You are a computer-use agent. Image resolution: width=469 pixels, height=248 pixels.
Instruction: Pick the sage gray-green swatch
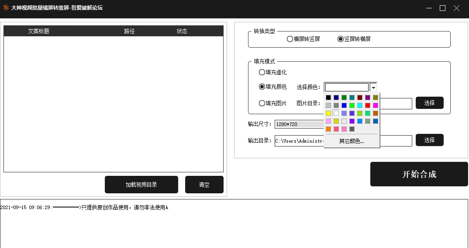tap(368, 121)
